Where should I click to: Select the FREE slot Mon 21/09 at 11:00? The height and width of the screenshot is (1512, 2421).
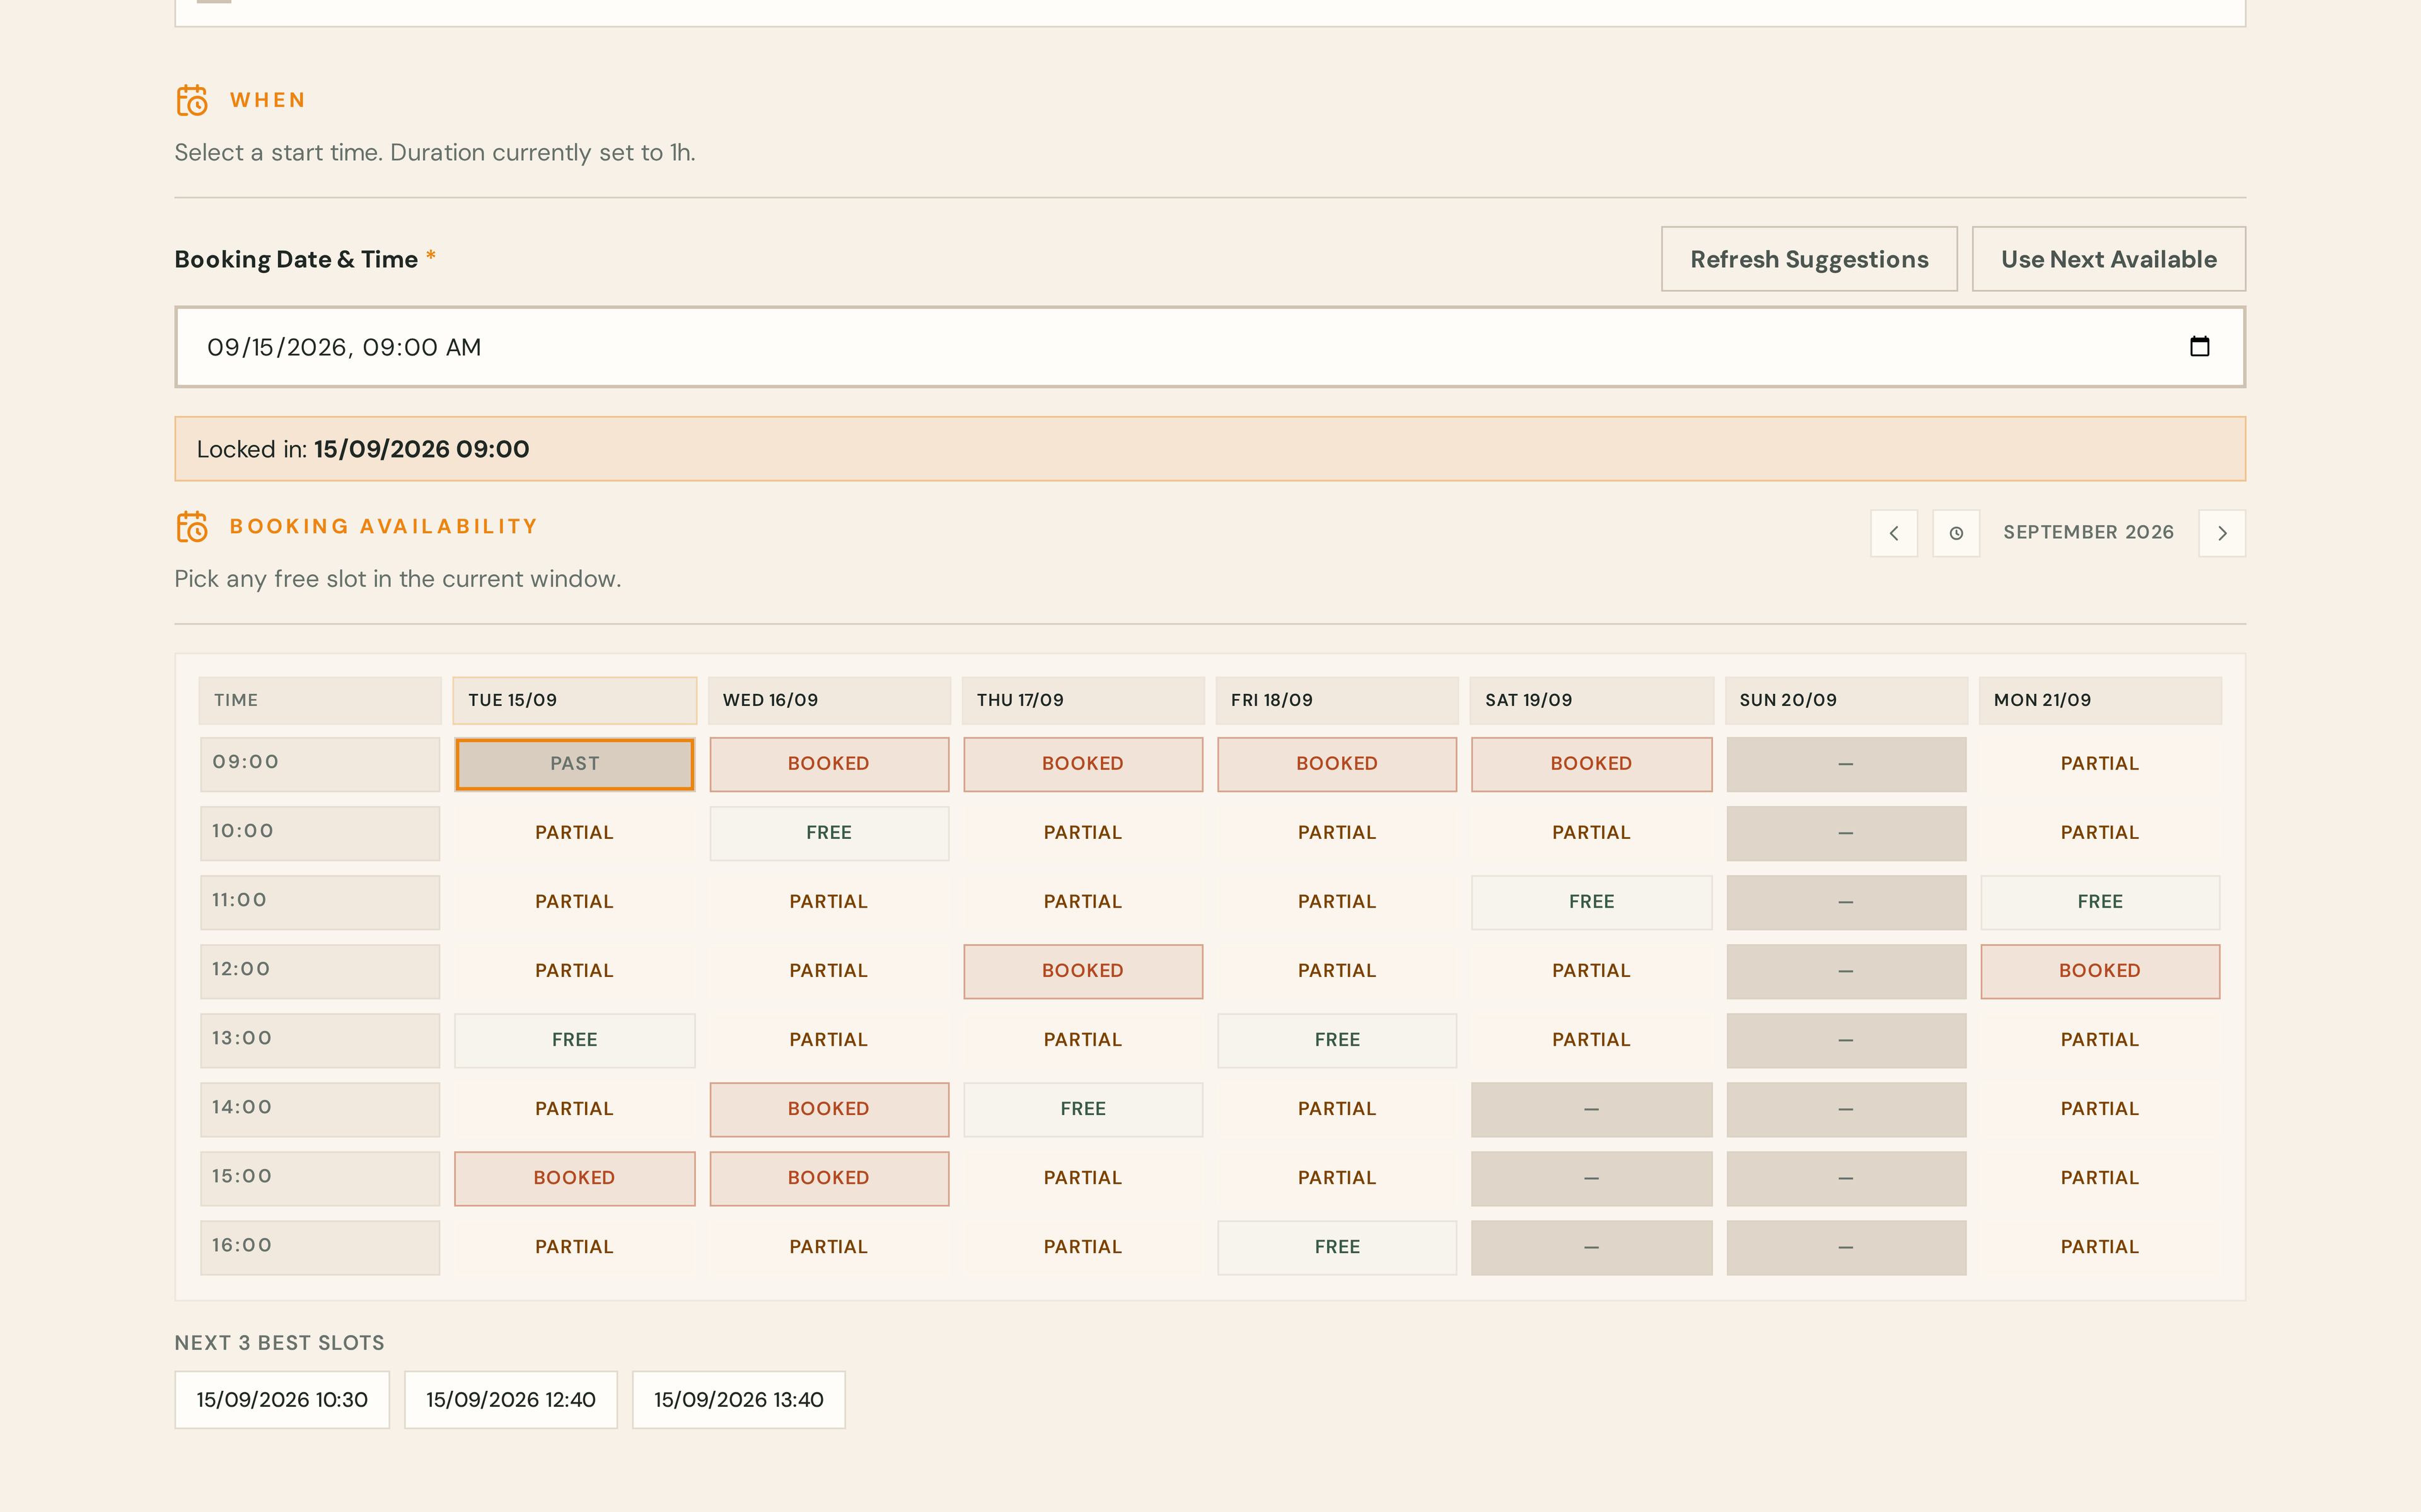[2100, 902]
